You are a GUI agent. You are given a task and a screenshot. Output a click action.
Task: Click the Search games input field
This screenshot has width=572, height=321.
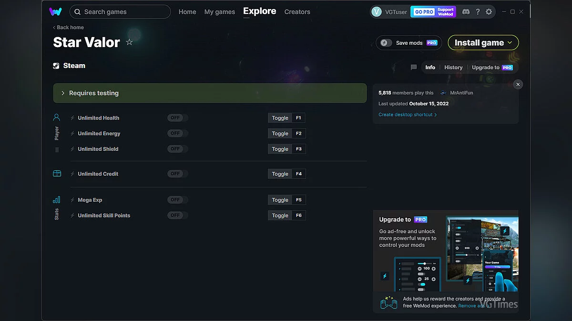point(120,12)
